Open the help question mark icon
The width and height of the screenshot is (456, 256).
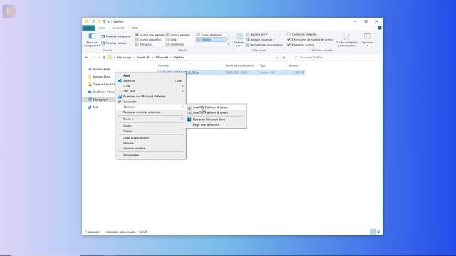tap(380, 28)
